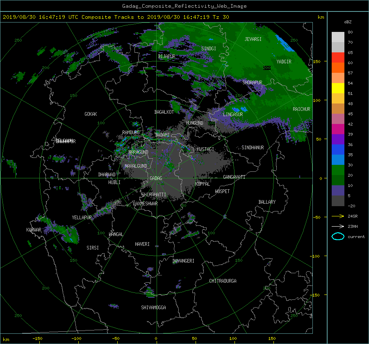Click the SINDHANUR city label

[253, 148]
